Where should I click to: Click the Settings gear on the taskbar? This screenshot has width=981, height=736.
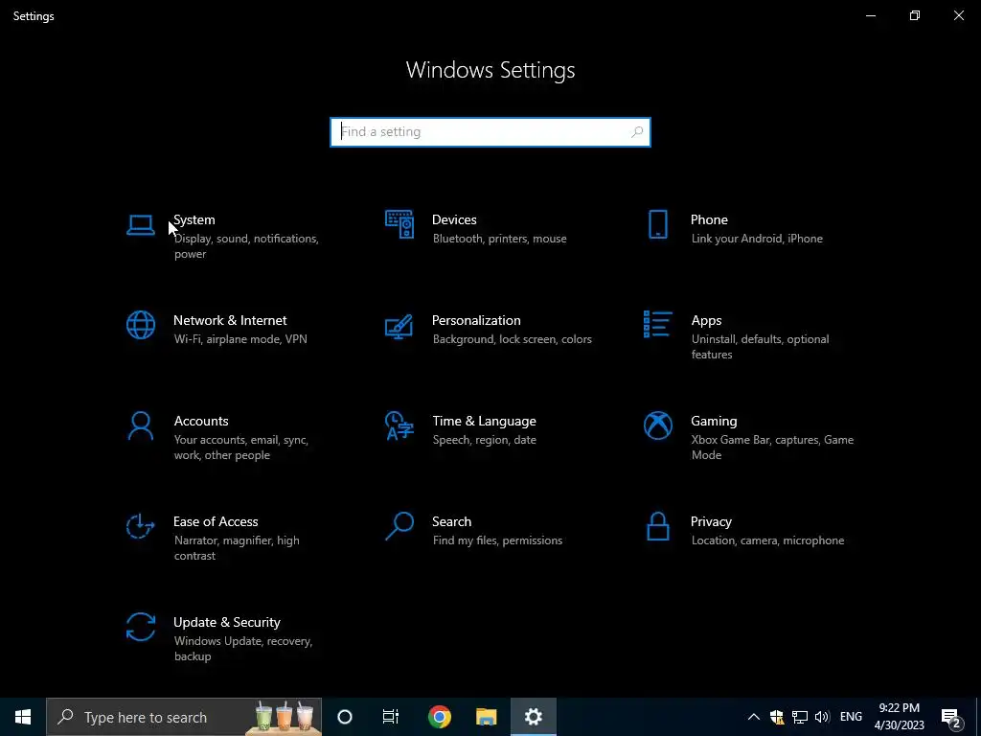[x=533, y=717]
